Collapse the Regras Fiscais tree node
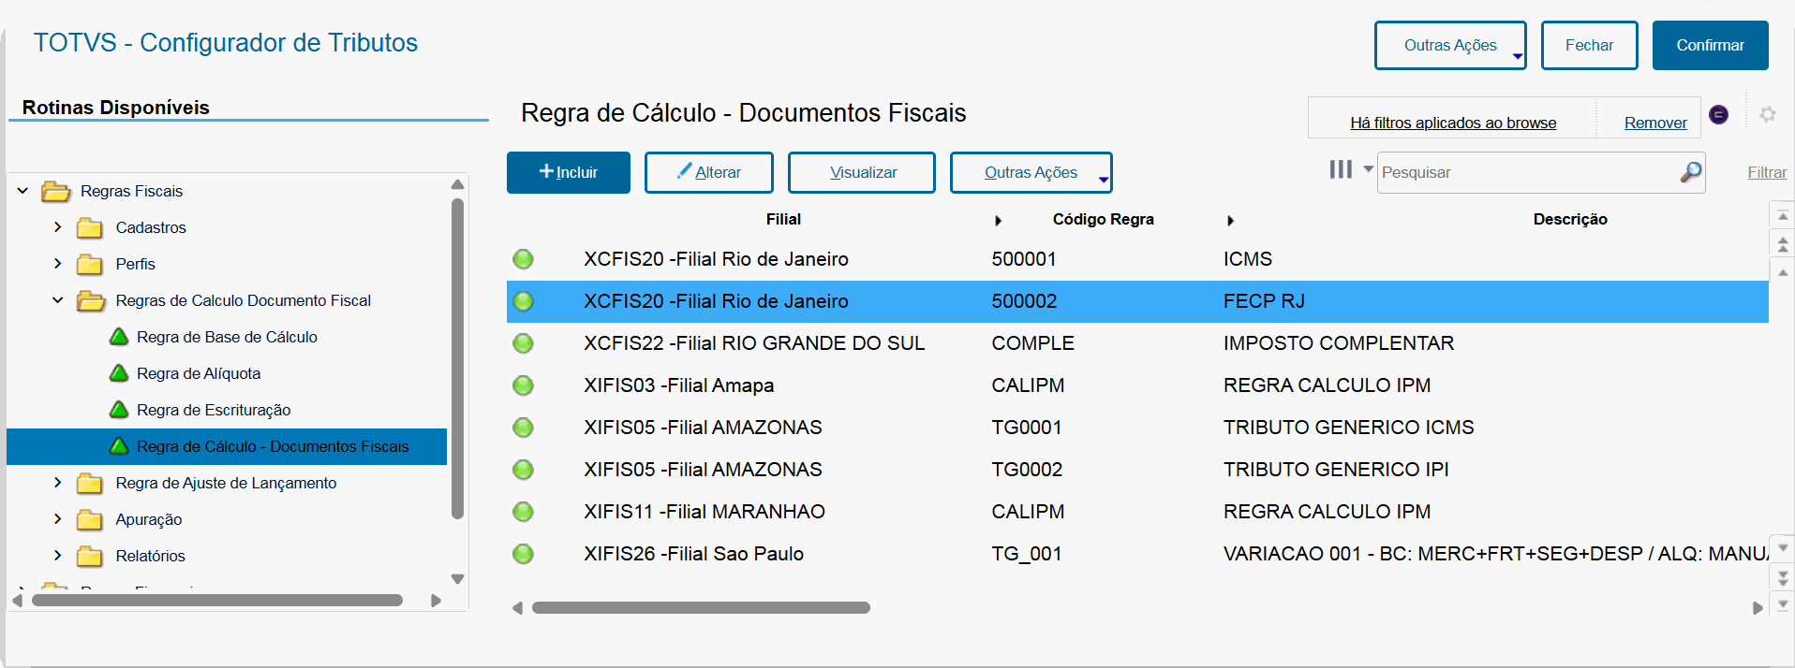The width and height of the screenshot is (1795, 668). coord(22,191)
